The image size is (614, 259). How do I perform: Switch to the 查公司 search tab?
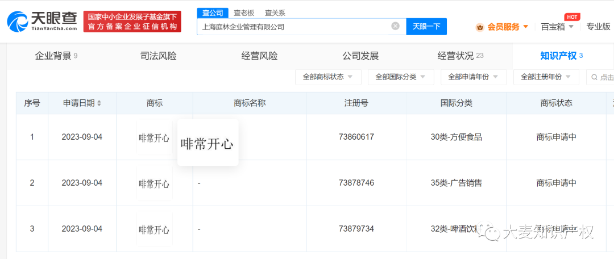coord(213,13)
